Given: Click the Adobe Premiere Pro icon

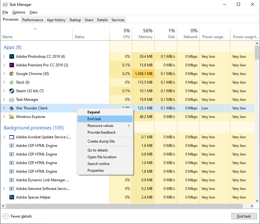Looking at the screenshot, I should [12, 65].
